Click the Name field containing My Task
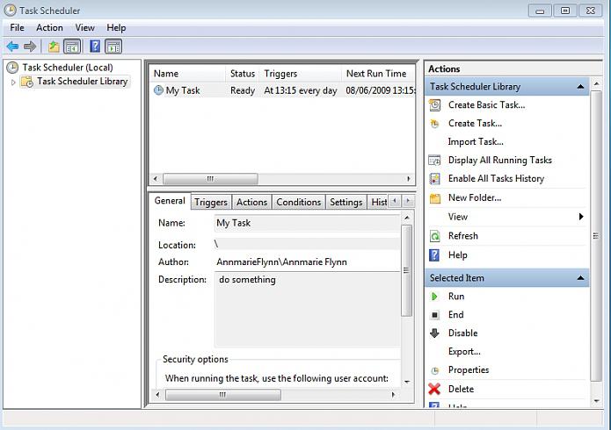Screen dimensions: 611x430 [307, 224]
